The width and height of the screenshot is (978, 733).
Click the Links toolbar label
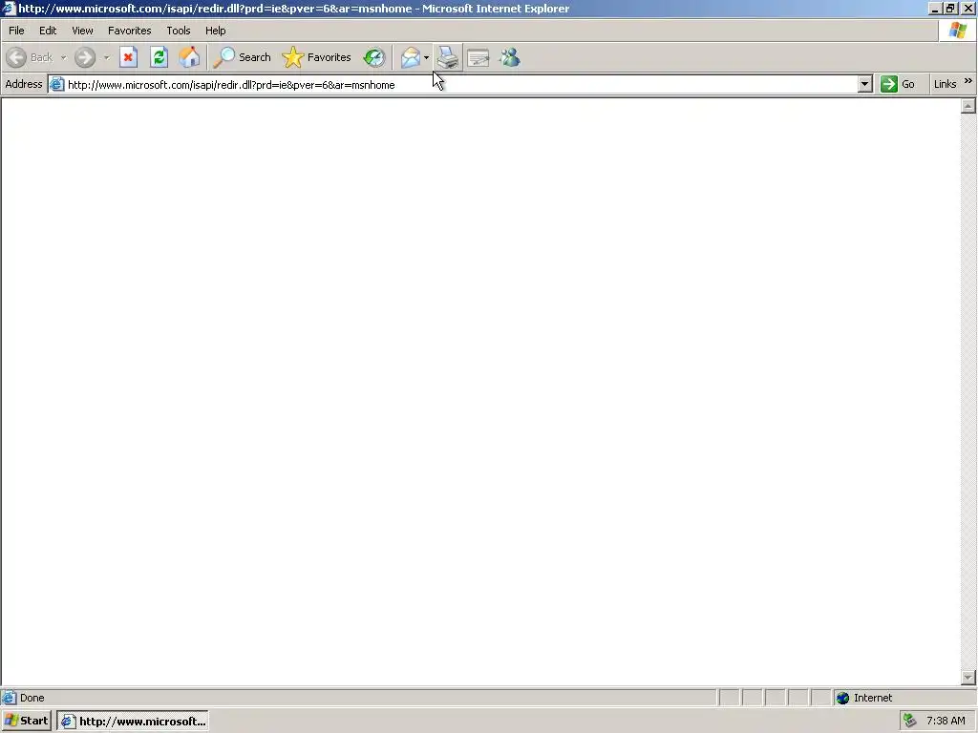(x=945, y=84)
